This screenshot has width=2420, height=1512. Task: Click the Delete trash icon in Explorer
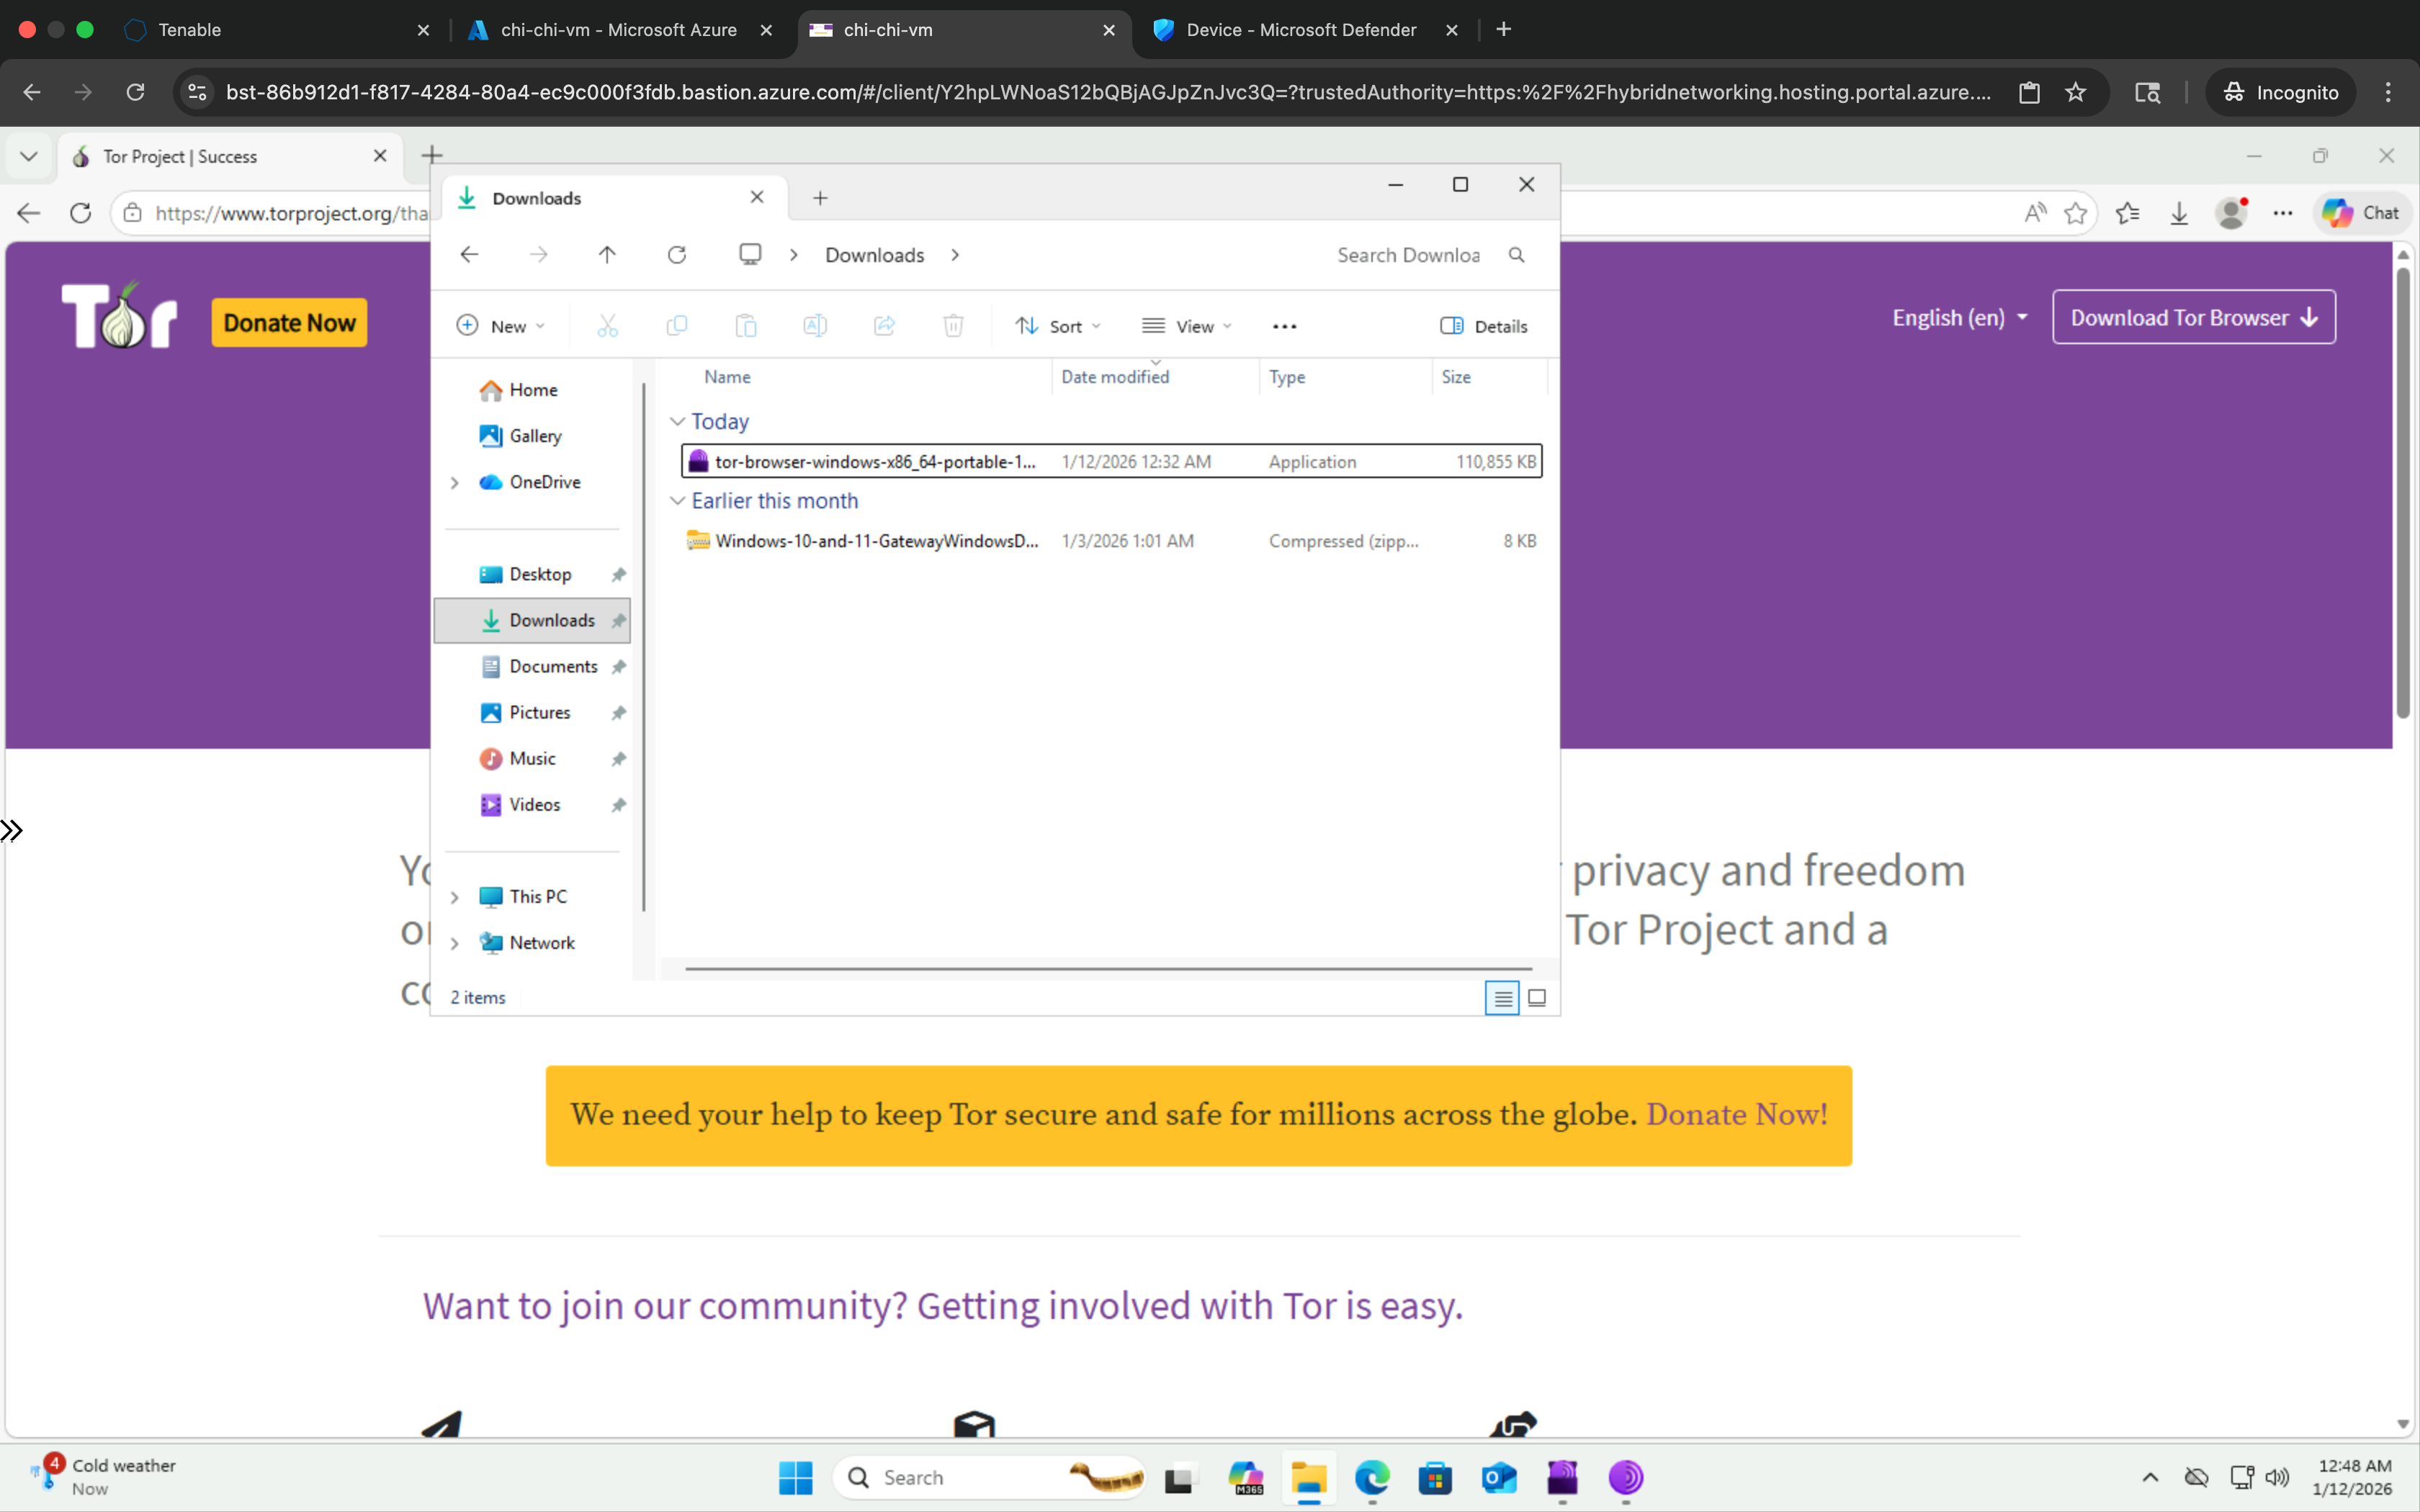(953, 326)
